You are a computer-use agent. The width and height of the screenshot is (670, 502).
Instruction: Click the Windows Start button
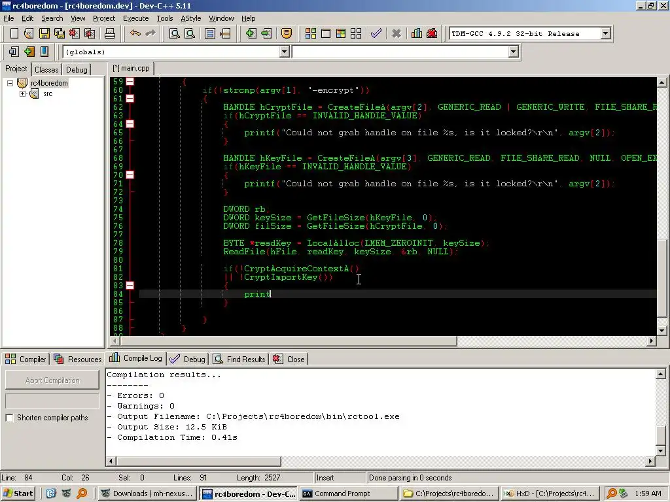click(18, 494)
